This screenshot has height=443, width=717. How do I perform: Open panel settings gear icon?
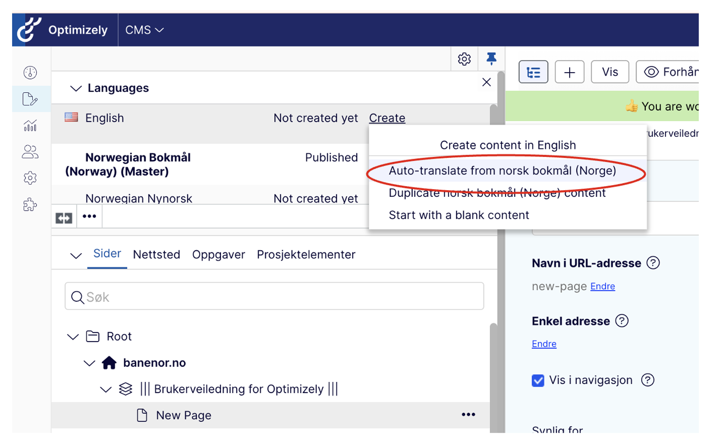coord(464,59)
